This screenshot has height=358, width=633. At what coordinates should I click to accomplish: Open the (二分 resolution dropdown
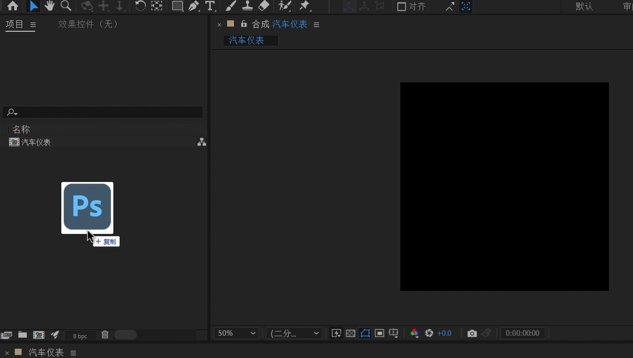tap(294, 333)
